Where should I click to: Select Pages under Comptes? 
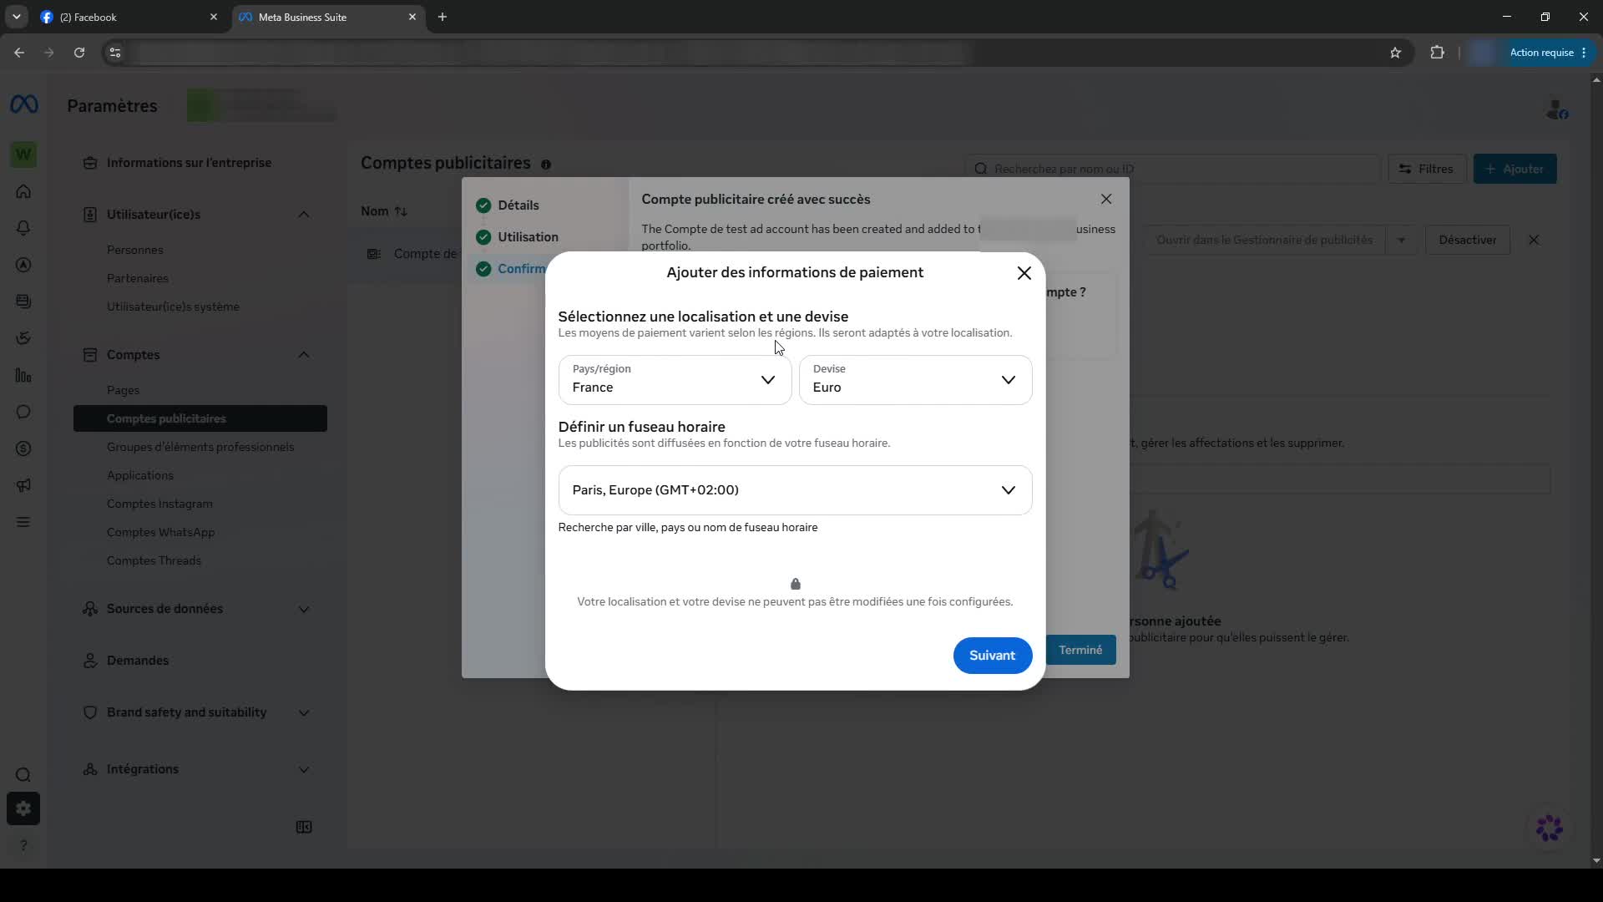(123, 390)
